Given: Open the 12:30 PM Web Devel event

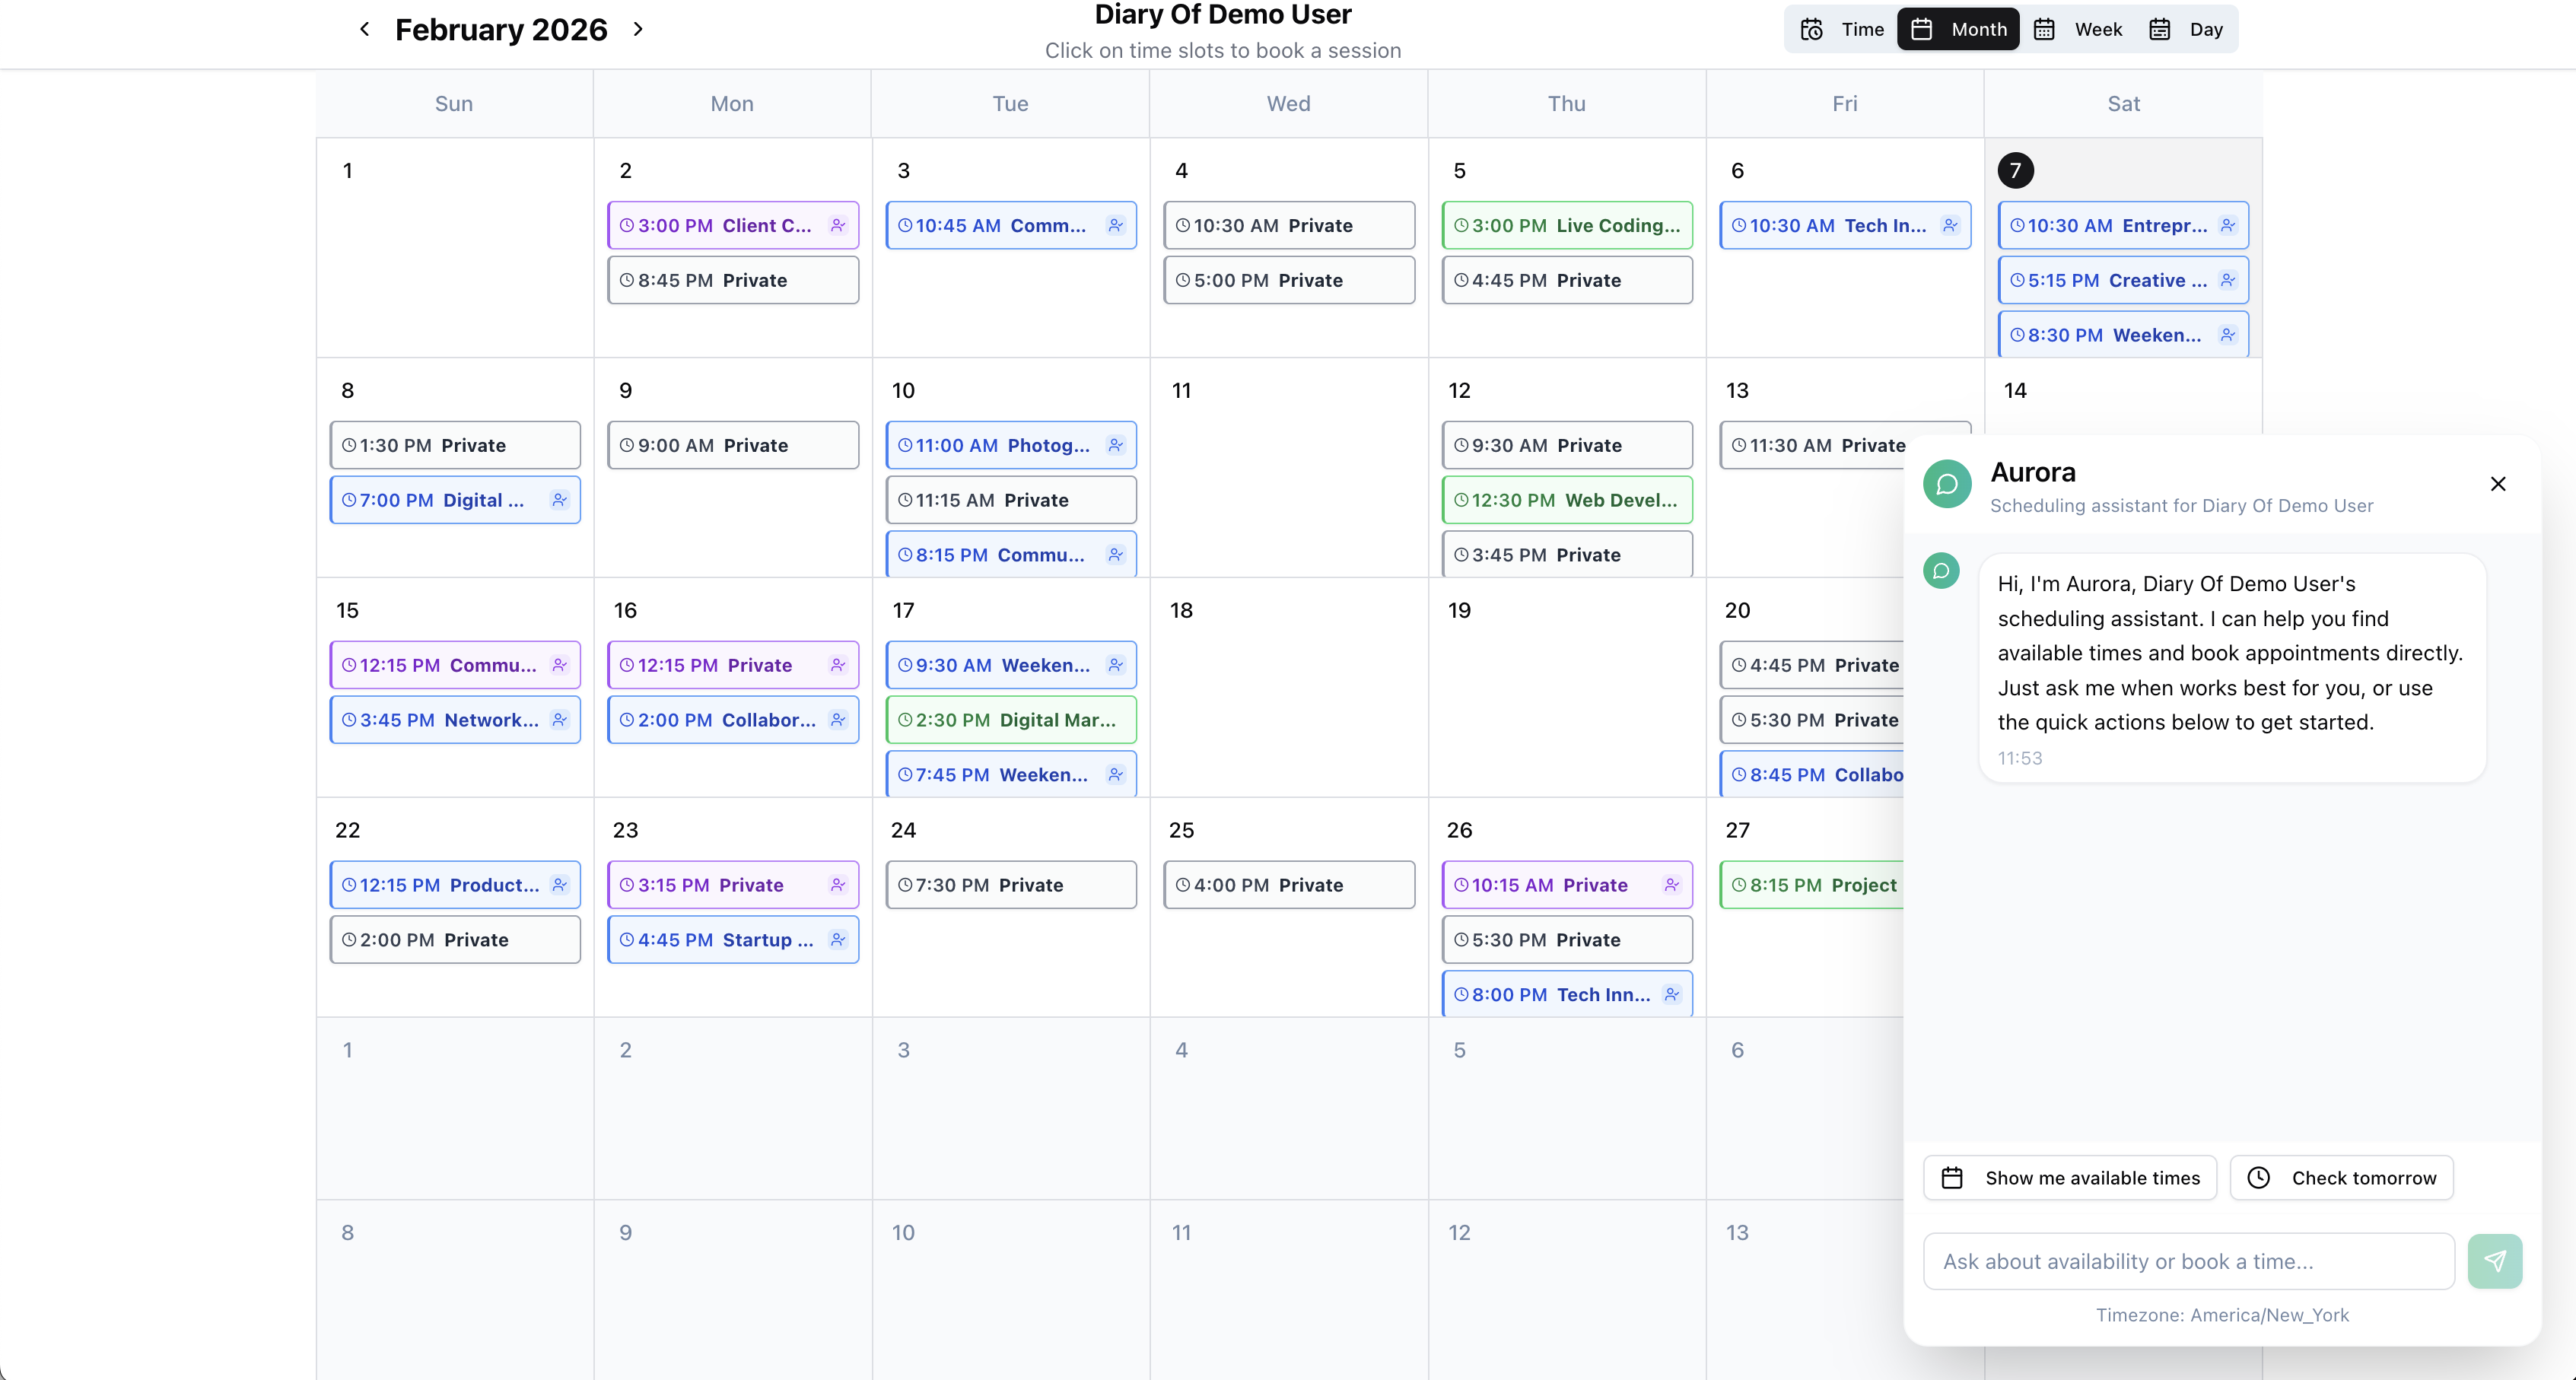Looking at the screenshot, I should point(1566,500).
